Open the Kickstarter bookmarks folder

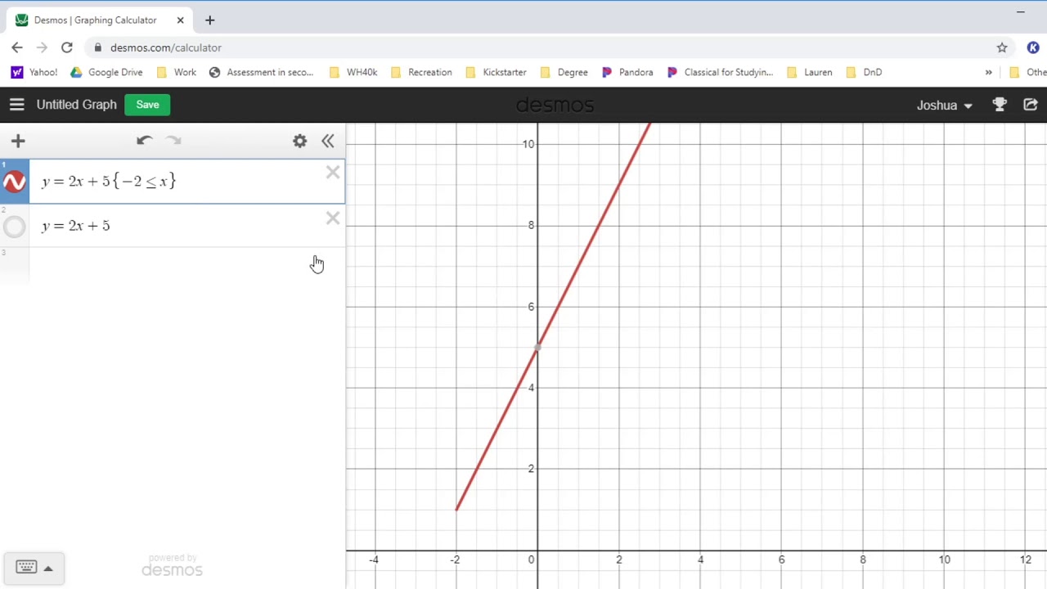tap(496, 72)
